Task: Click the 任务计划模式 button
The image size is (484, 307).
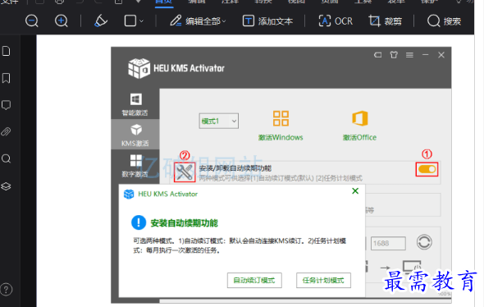Action: [x=323, y=281]
